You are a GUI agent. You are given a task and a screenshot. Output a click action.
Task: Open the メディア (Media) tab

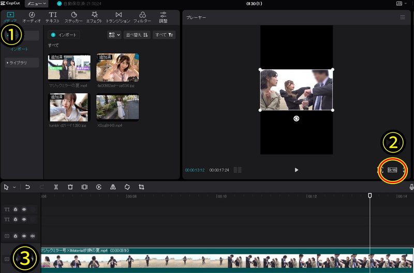(10, 18)
